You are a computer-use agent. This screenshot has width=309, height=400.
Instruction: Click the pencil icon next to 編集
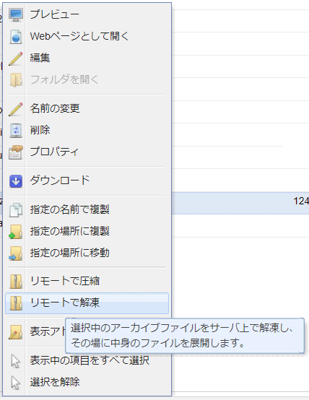(16, 58)
